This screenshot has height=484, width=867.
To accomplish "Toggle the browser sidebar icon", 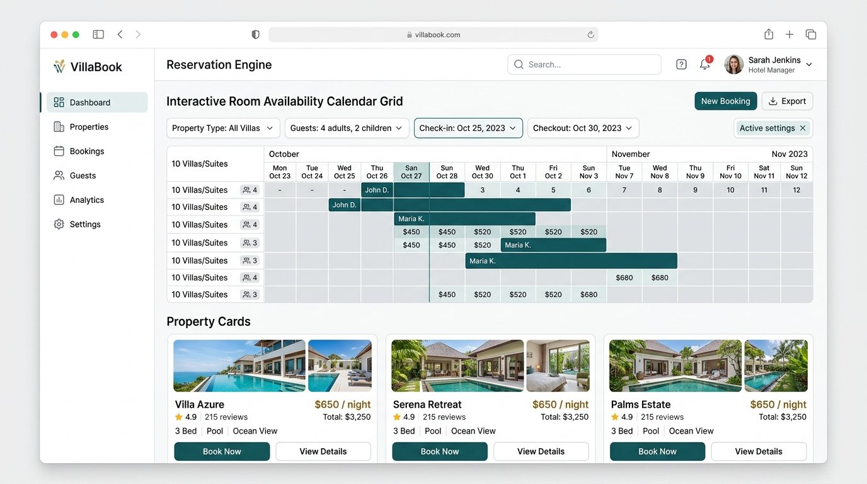I will [x=98, y=35].
